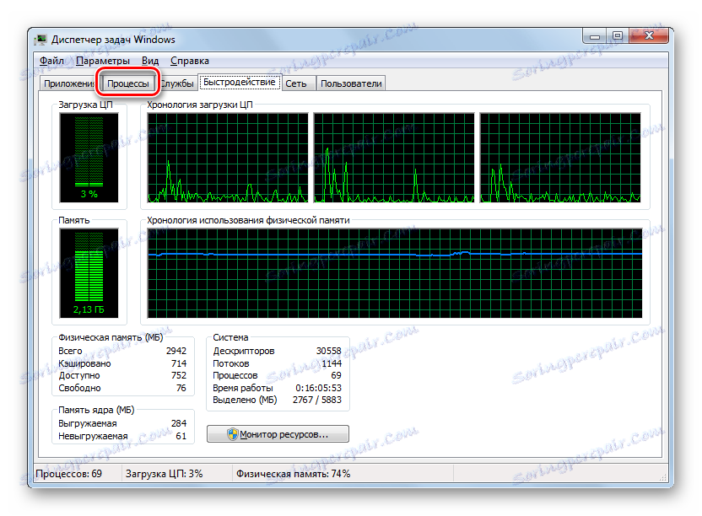Click the Выгружаемая value 284
702x516 pixels.
click(x=179, y=423)
